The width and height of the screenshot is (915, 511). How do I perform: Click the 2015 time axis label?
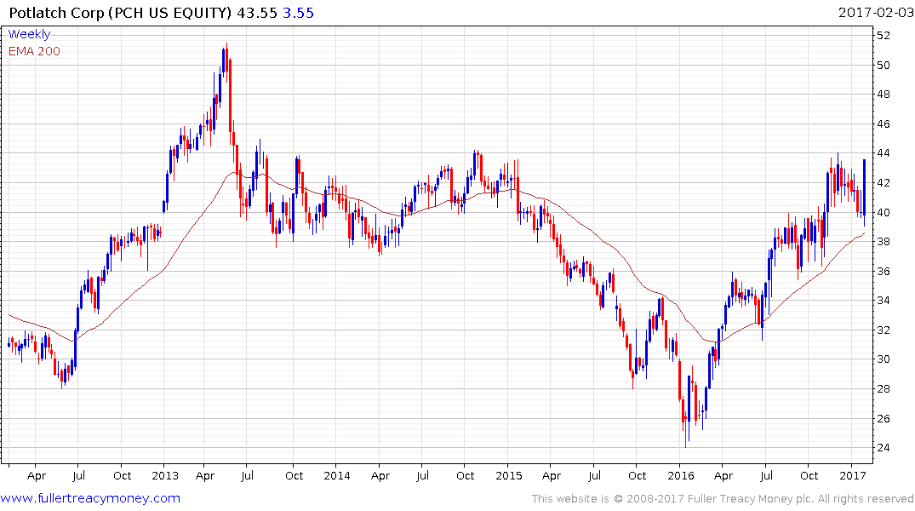click(509, 476)
